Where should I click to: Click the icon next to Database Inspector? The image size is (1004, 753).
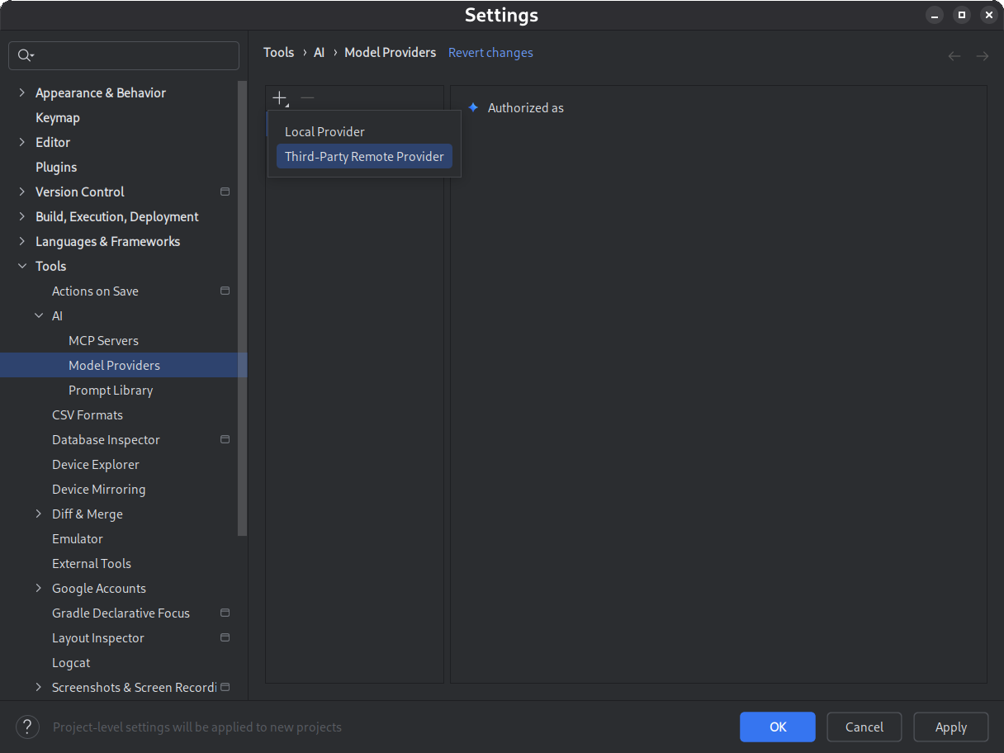click(x=225, y=439)
